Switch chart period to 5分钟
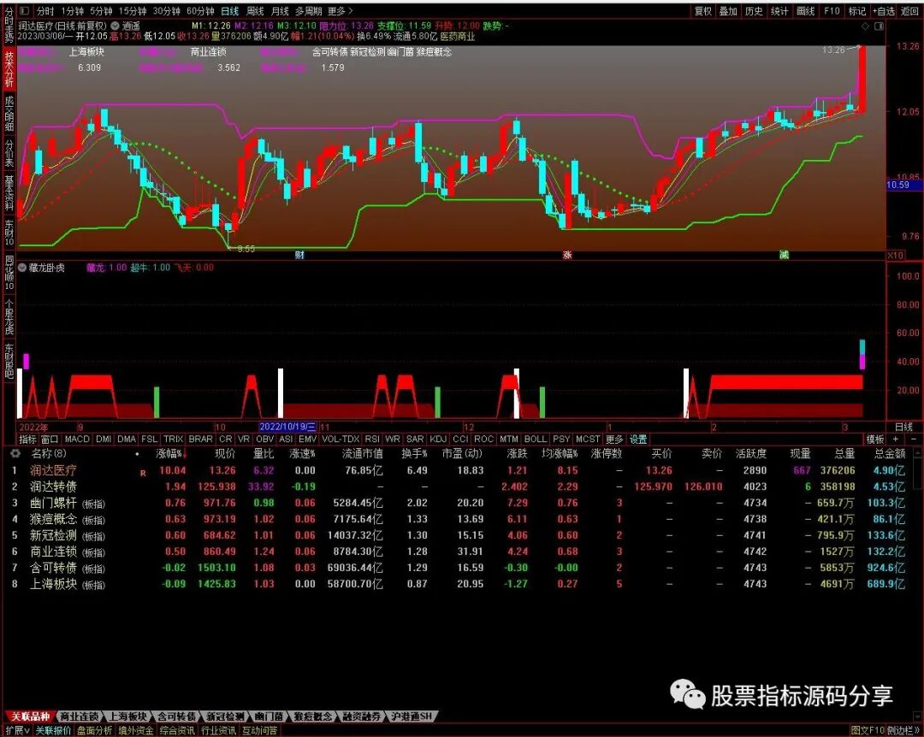This screenshot has width=924, height=737. click(101, 11)
